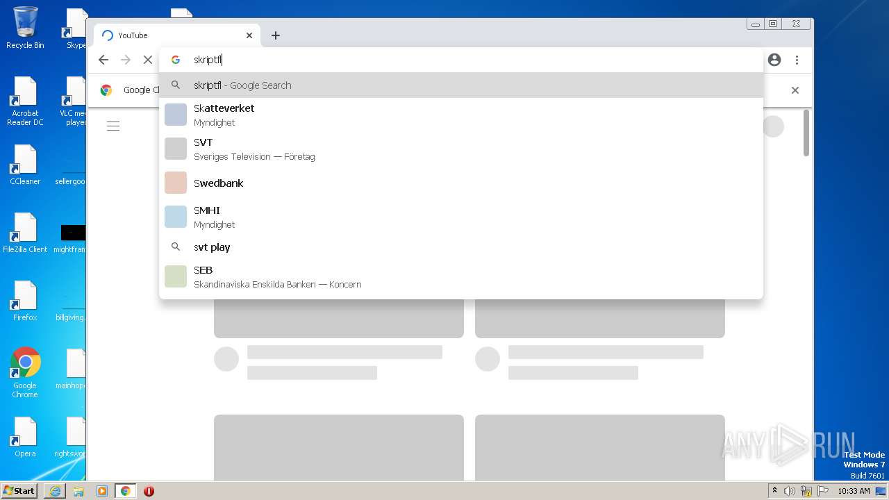
Task: Open Chrome three-dot menu
Action: pos(797,60)
